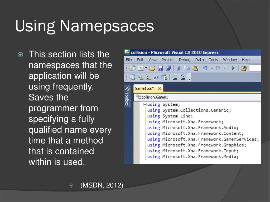
Task: Click the Save All icon
Action: click(168, 68)
